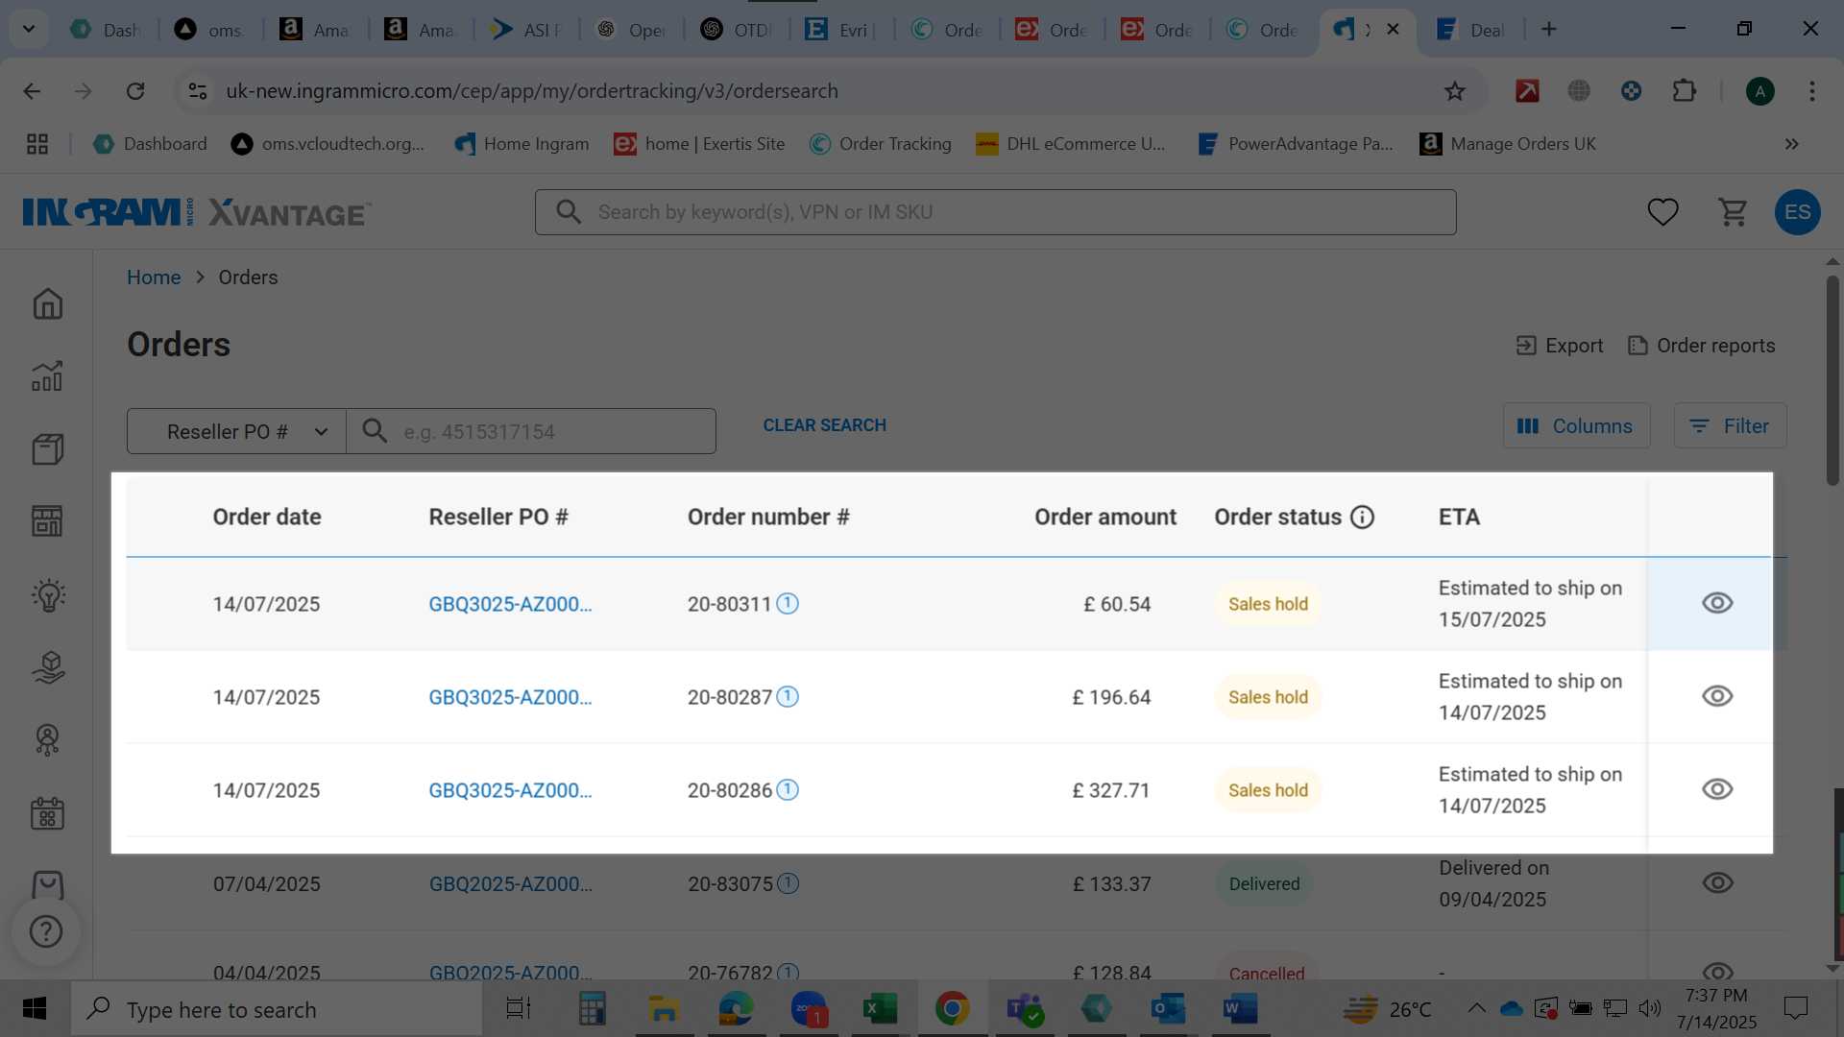The height and width of the screenshot is (1037, 1844).
Task: Click the keyword, VPN or IM SKU search box
Action: tap(996, 212)
